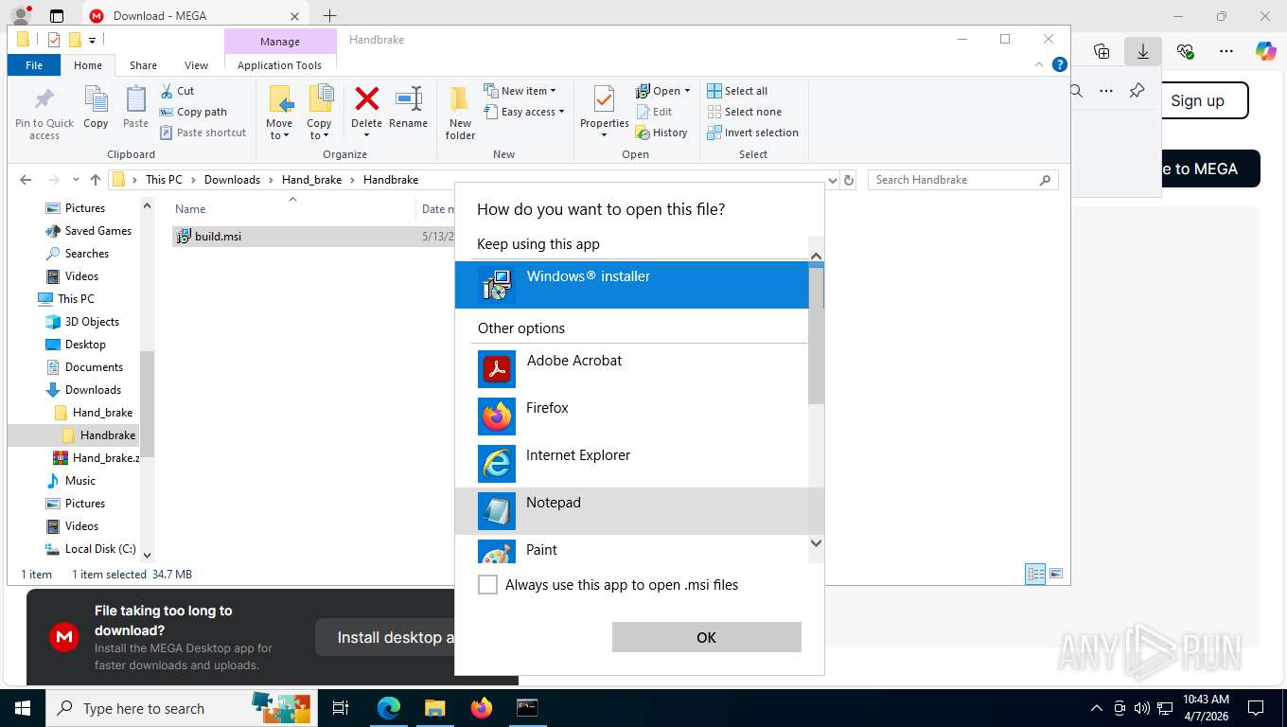Image resolution: width=1287 pixels, height=727 pixels.
Task: Open Microsoft Edge from the taskbar
Action: click(x=389, y=707)
